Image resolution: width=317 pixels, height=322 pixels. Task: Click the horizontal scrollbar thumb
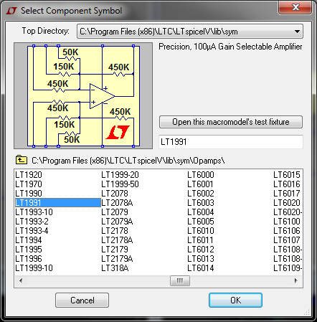(180, 280)
